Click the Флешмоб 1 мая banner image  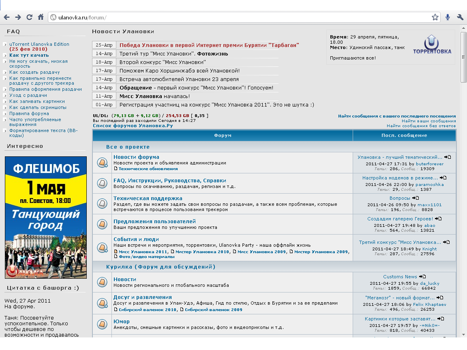pyautogui.click(x=45, y=218)
